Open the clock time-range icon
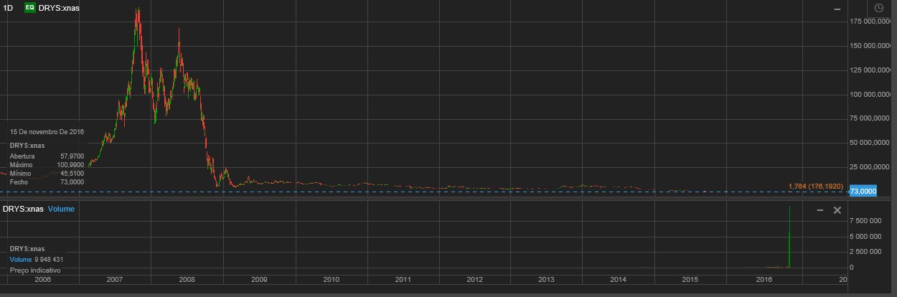The image size is (897, 297). (879, 8)
